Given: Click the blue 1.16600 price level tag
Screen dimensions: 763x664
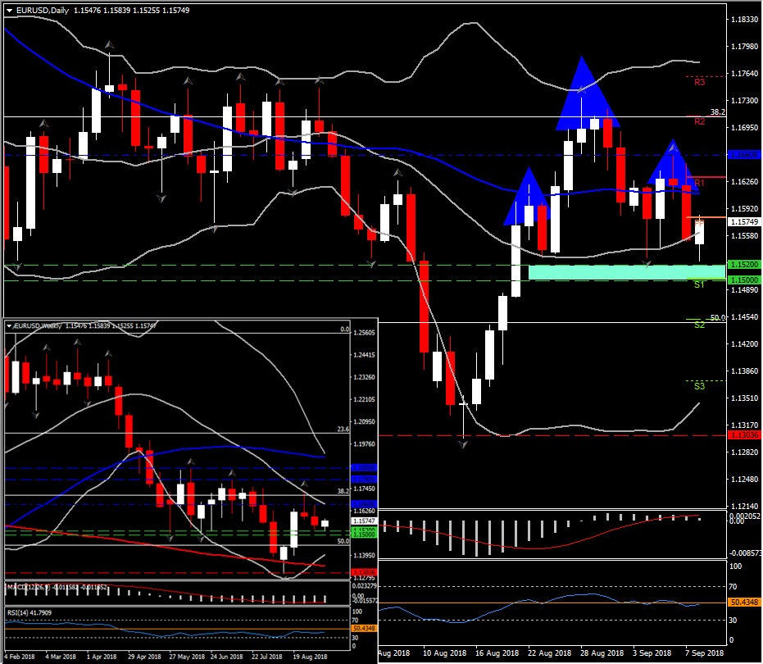Looking at the screenshot, I should click(x=744, y=155).
